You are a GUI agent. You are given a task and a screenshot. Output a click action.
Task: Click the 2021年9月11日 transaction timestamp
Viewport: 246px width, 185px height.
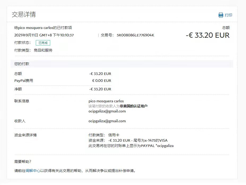click(x=44, y=35)
